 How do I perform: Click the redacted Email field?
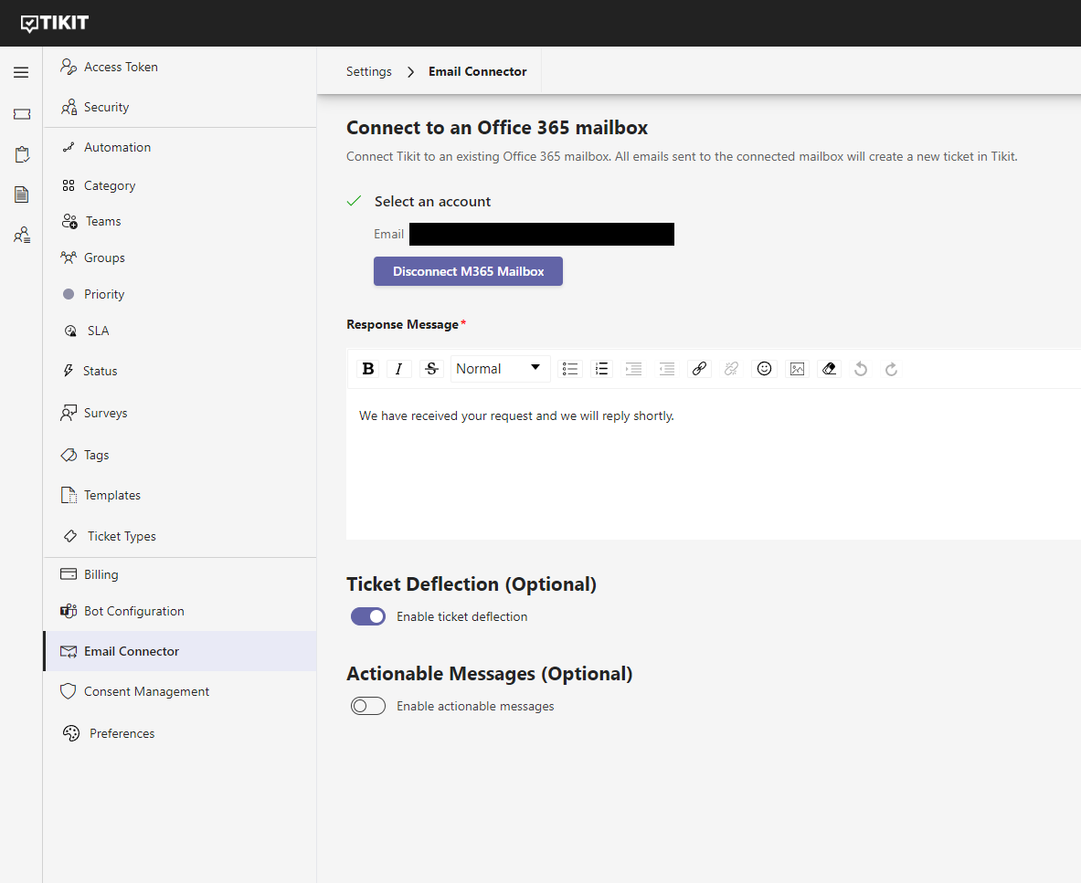(542, 234)
